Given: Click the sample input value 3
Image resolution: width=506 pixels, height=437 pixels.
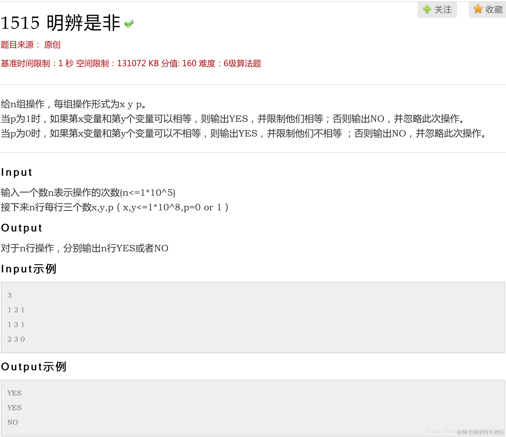Looking at the screenshot, I should tap(9, 295).
